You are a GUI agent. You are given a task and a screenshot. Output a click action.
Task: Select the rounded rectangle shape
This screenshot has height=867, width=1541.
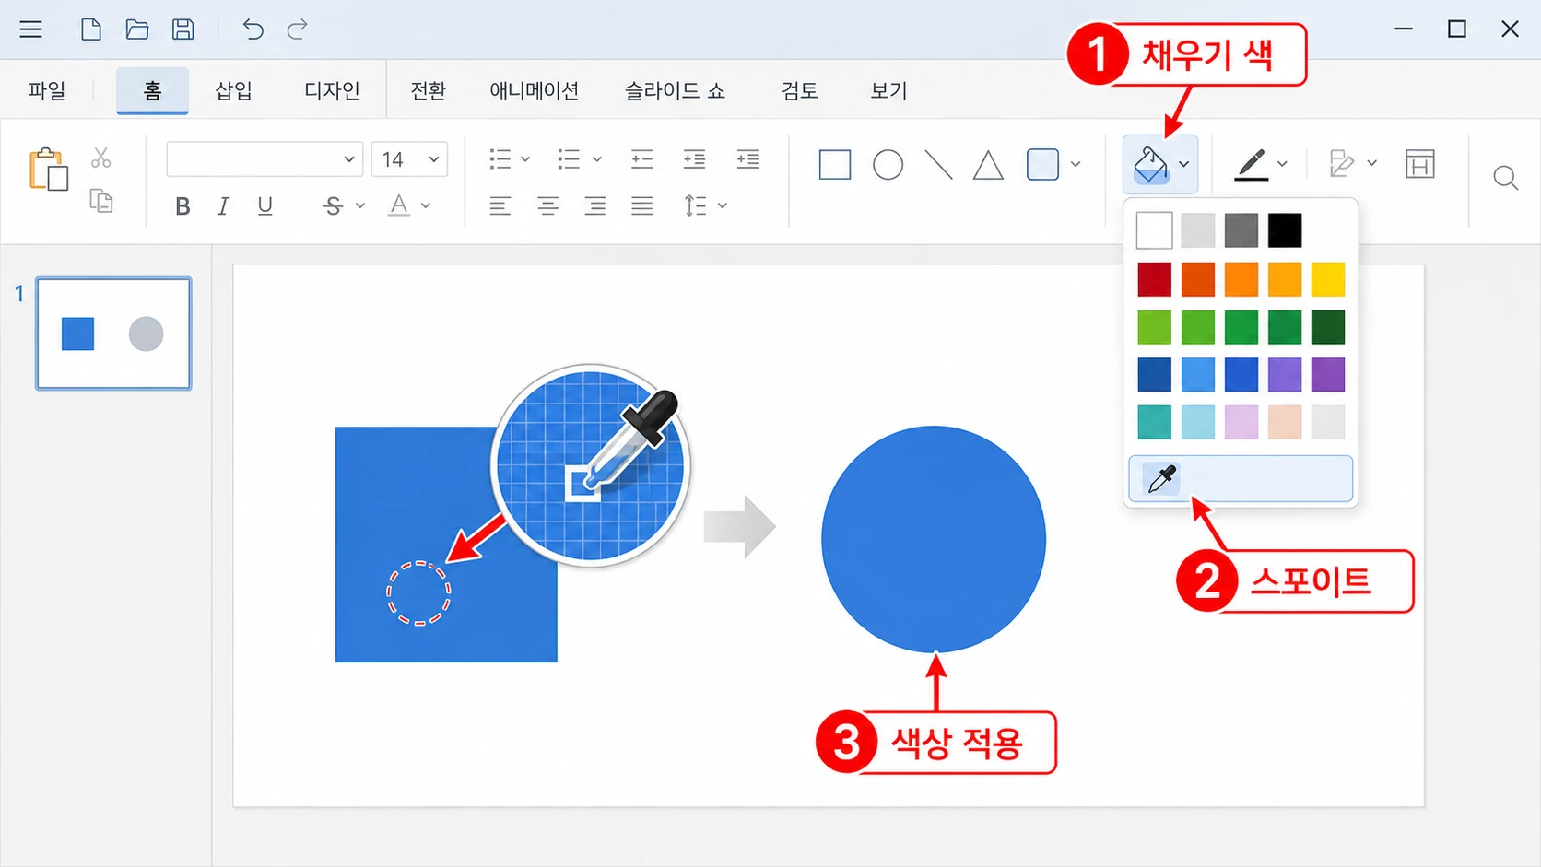click(1042, 165)
